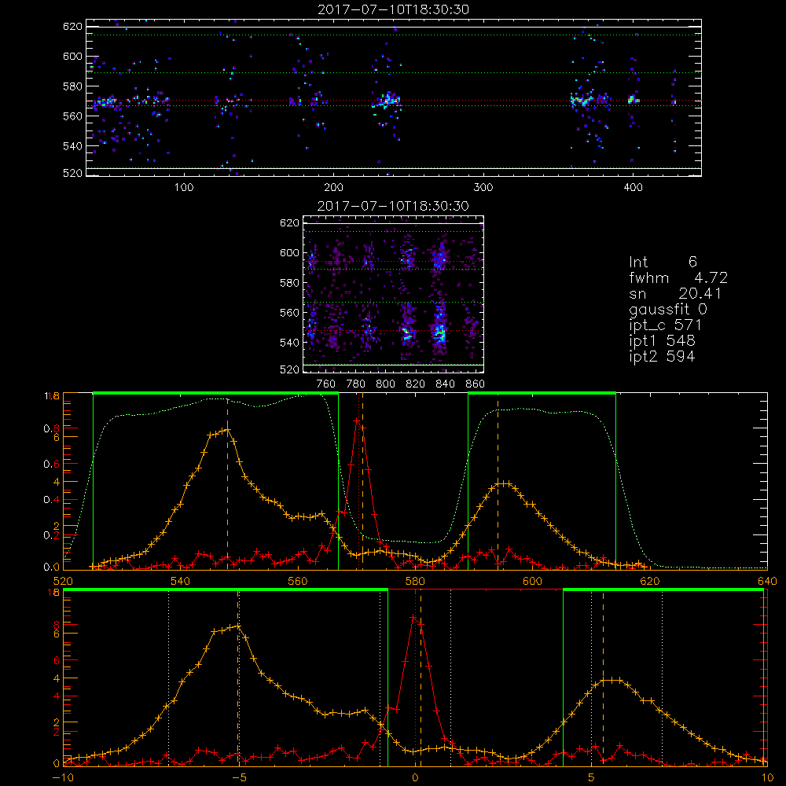Select the 'sn 20.41' readout line

point(675,293)
